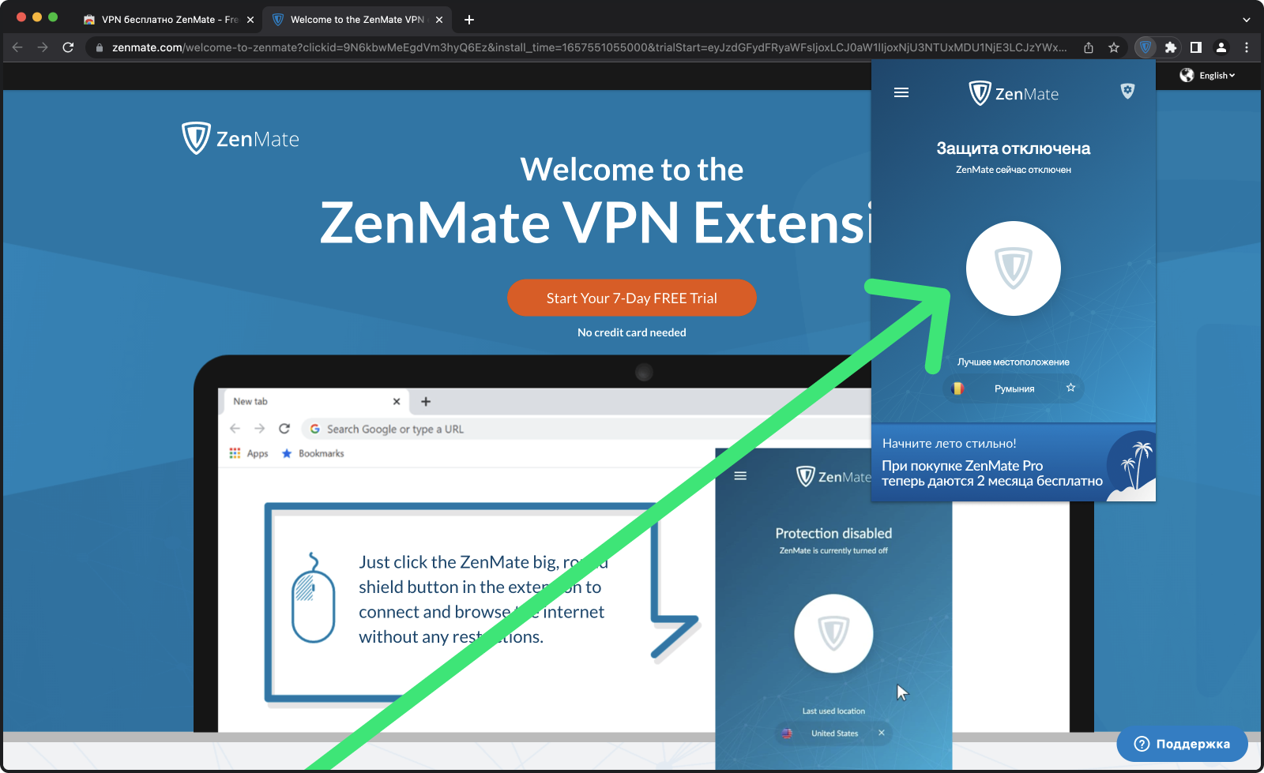
Task: Click the plus icon in the mockup browser
Action: [426, 401]
